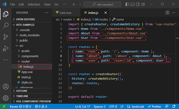Click Prettier status bar item
The image size is (179, 109).
point(154,106)
